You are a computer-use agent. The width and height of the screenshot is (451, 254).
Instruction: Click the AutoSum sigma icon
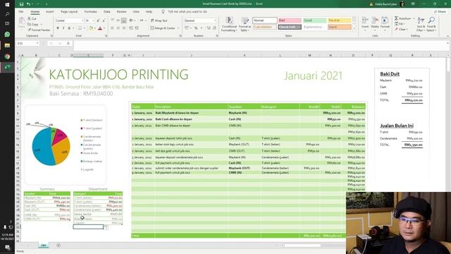pyautogui.click(x=396, y=18)
